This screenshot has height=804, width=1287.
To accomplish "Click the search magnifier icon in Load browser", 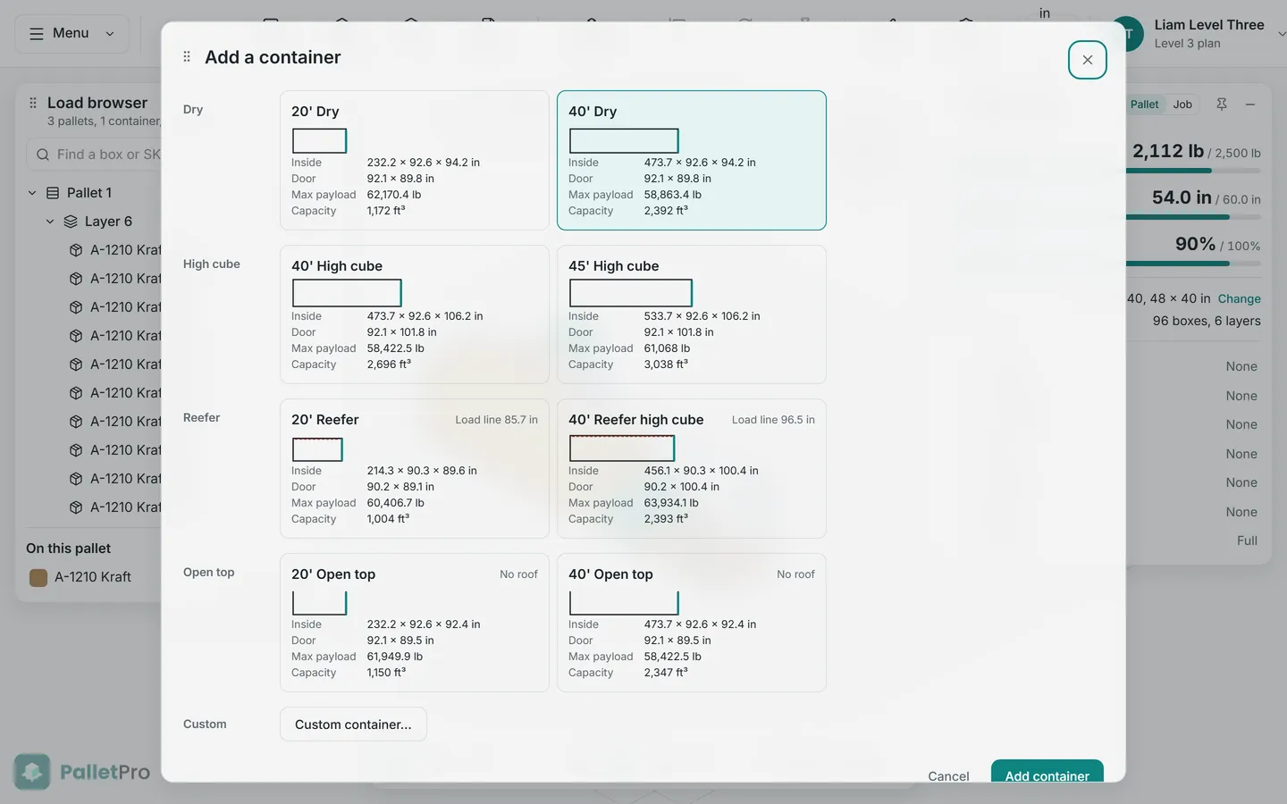I will point(43,155).
